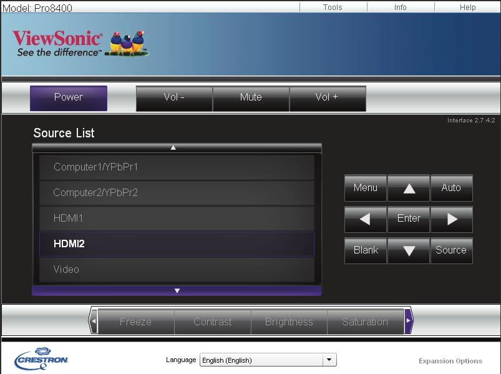Click the ViewSonic logo

pos(80,44)
